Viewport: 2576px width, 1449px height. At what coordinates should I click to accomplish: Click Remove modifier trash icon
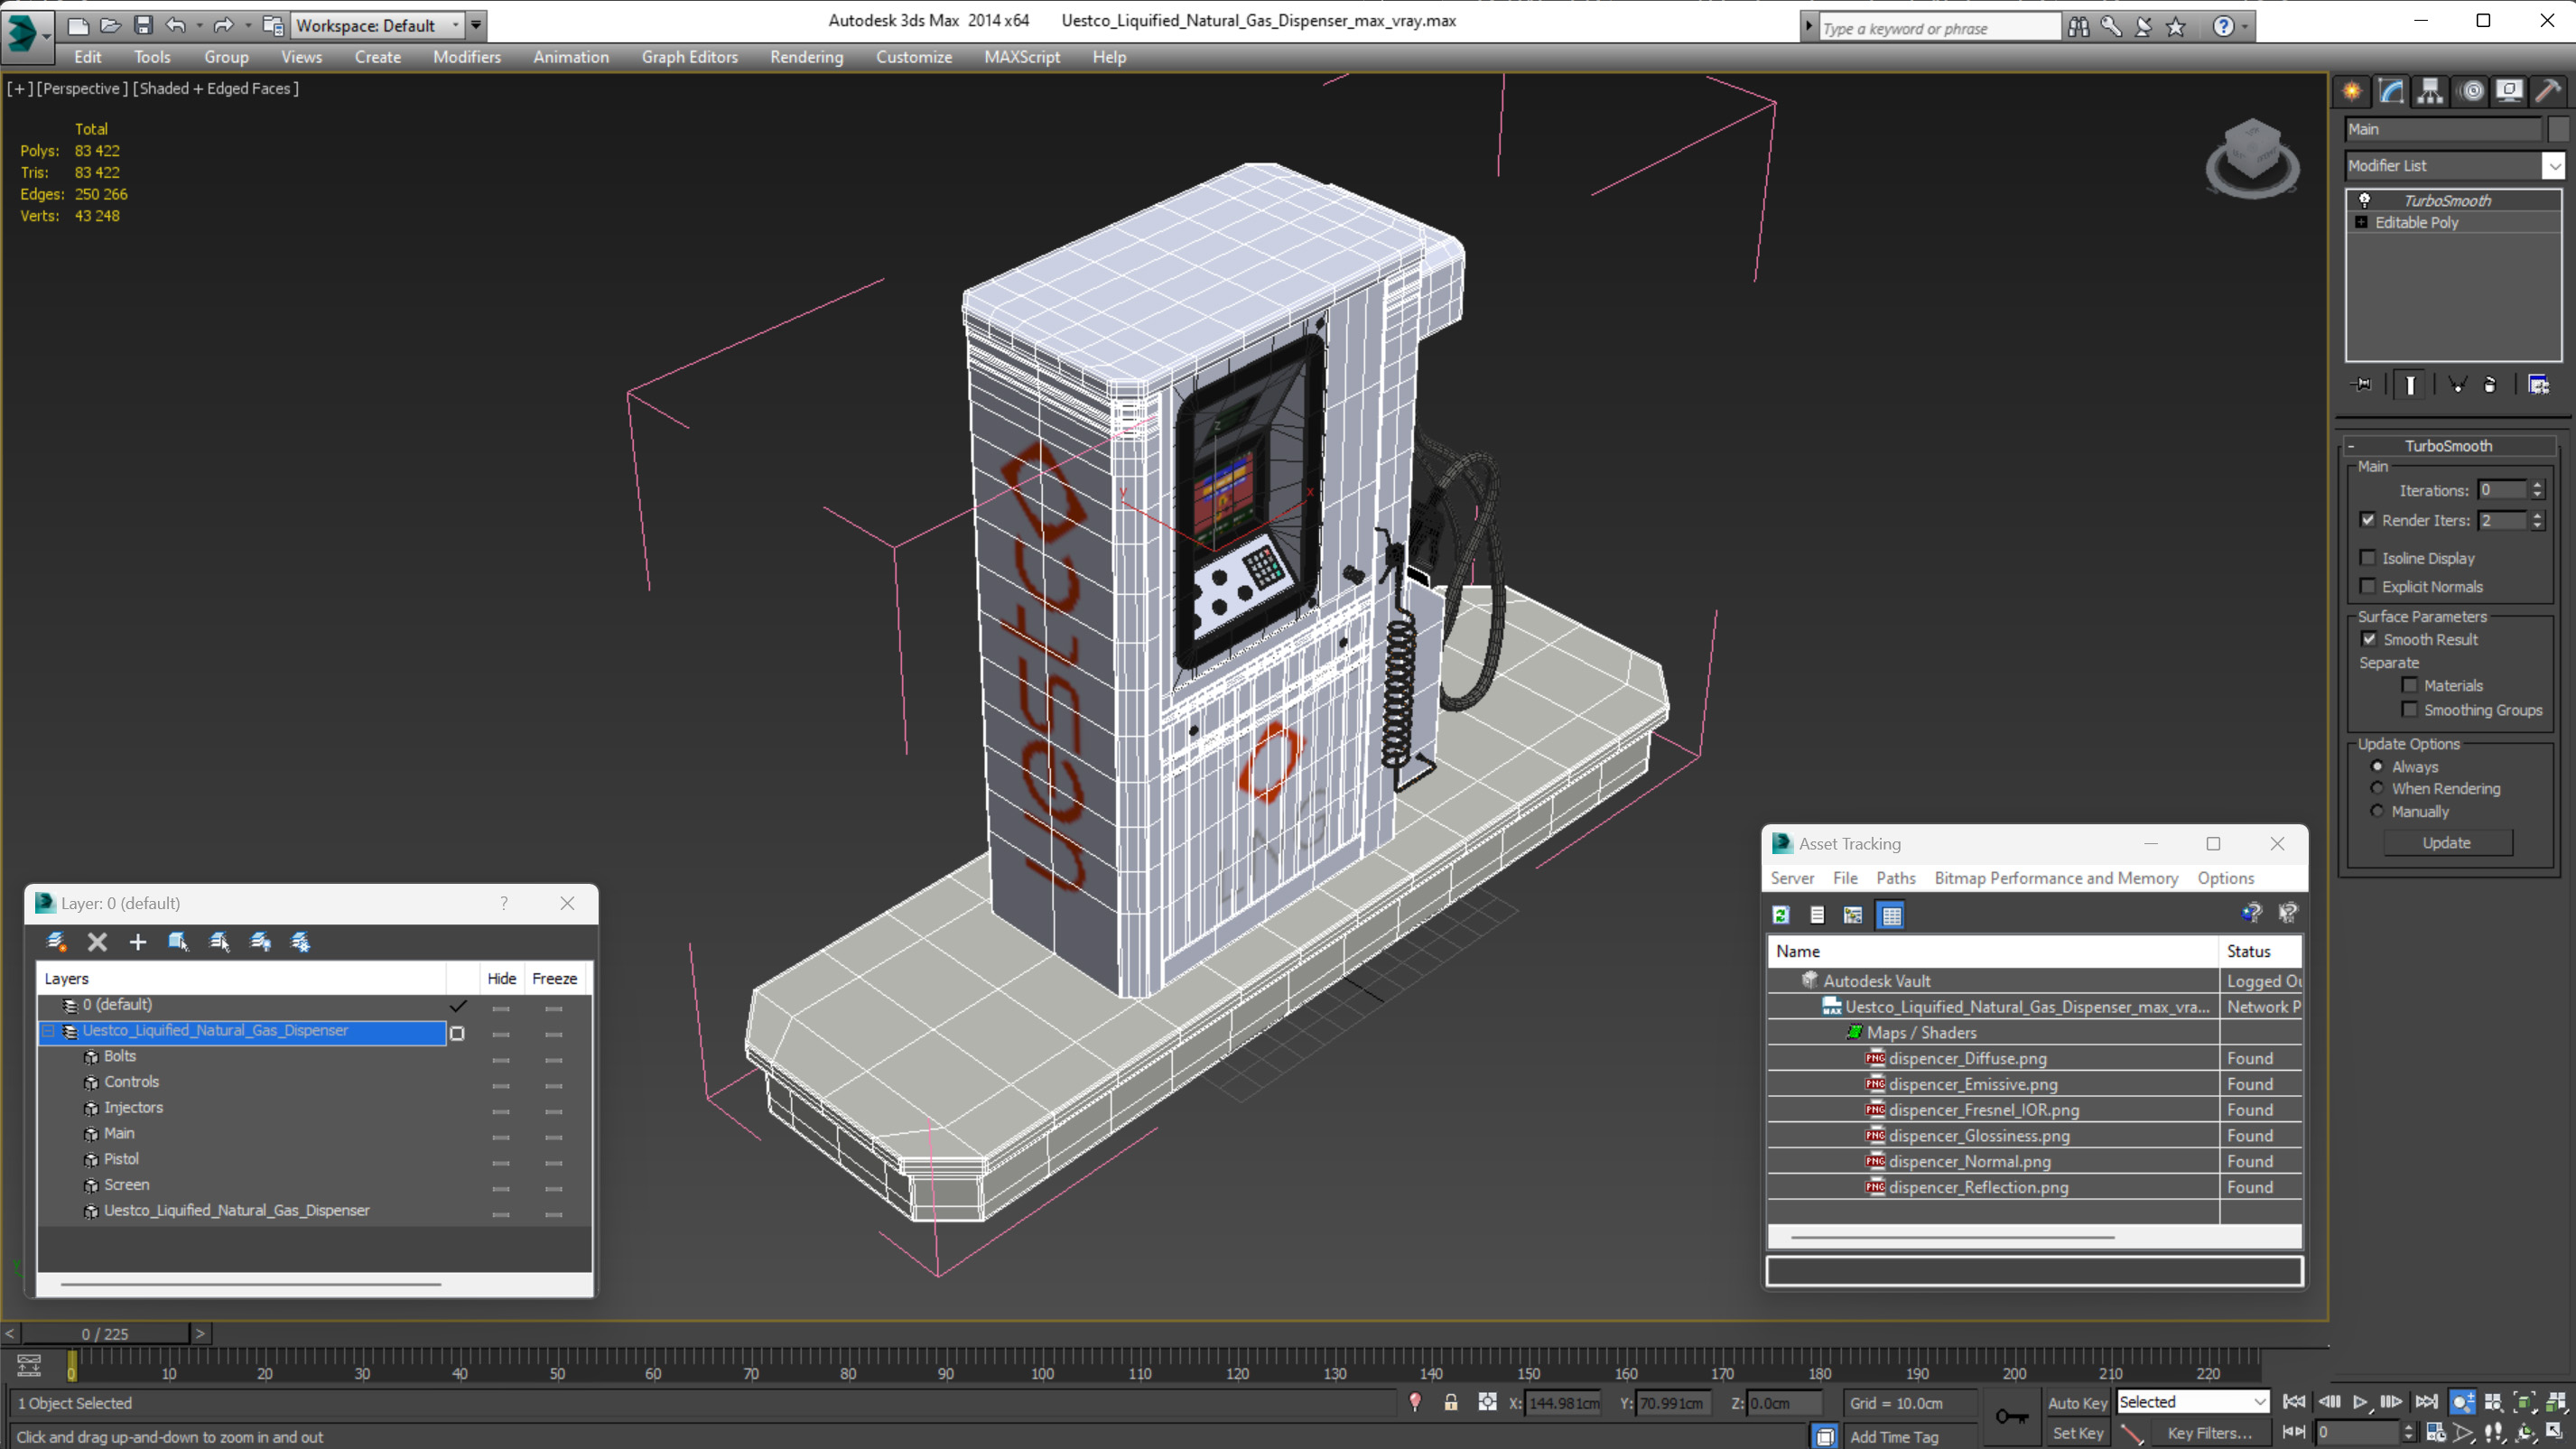click(2490, 384)
